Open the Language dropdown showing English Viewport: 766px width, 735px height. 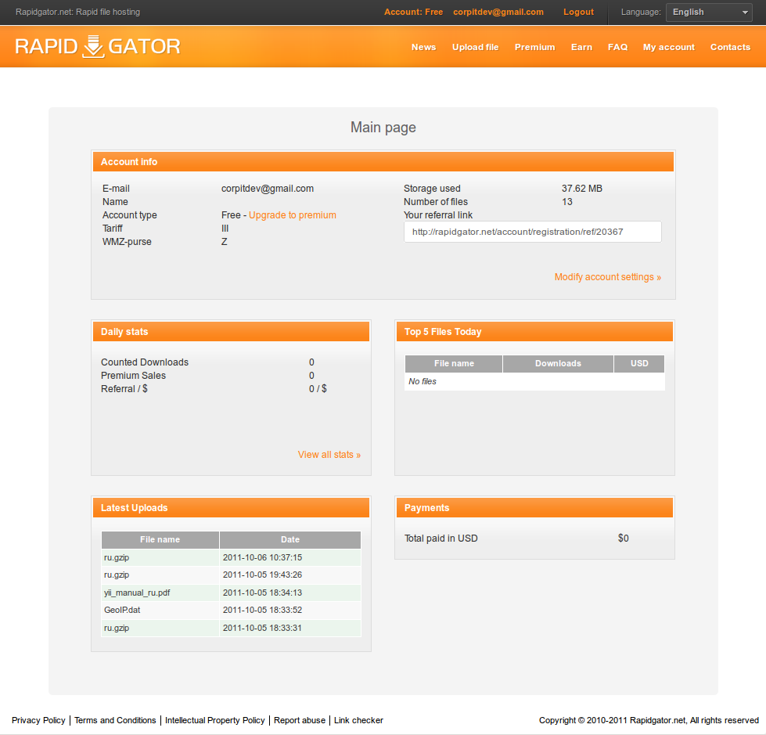(x=709, y=13)
